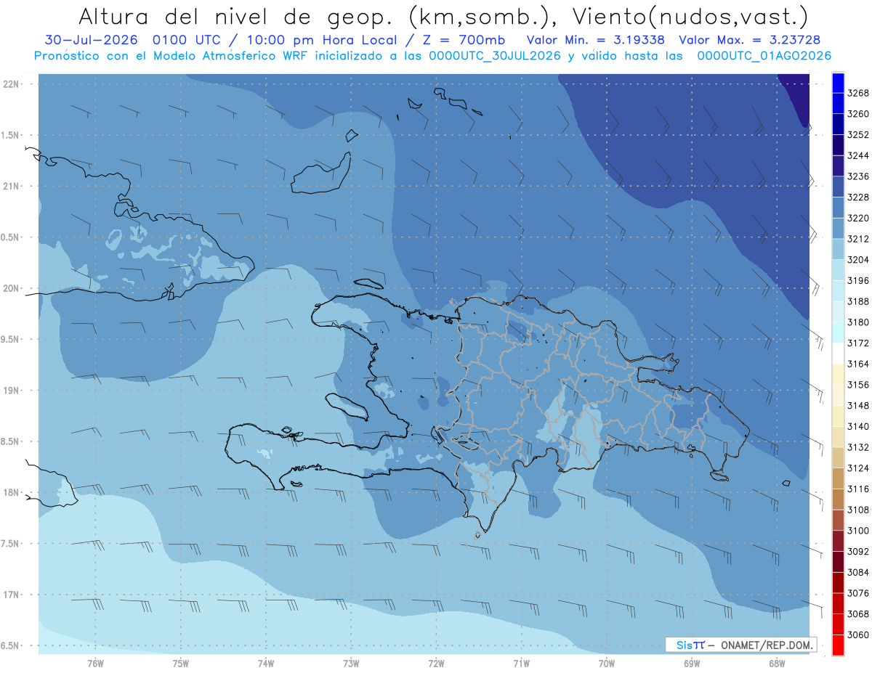Select the 3188 color bar value
This screenshot has height=673, width=872.
coord(858,301)
